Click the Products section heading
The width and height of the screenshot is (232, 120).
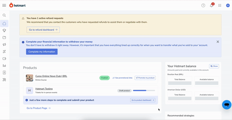(30, 68)
